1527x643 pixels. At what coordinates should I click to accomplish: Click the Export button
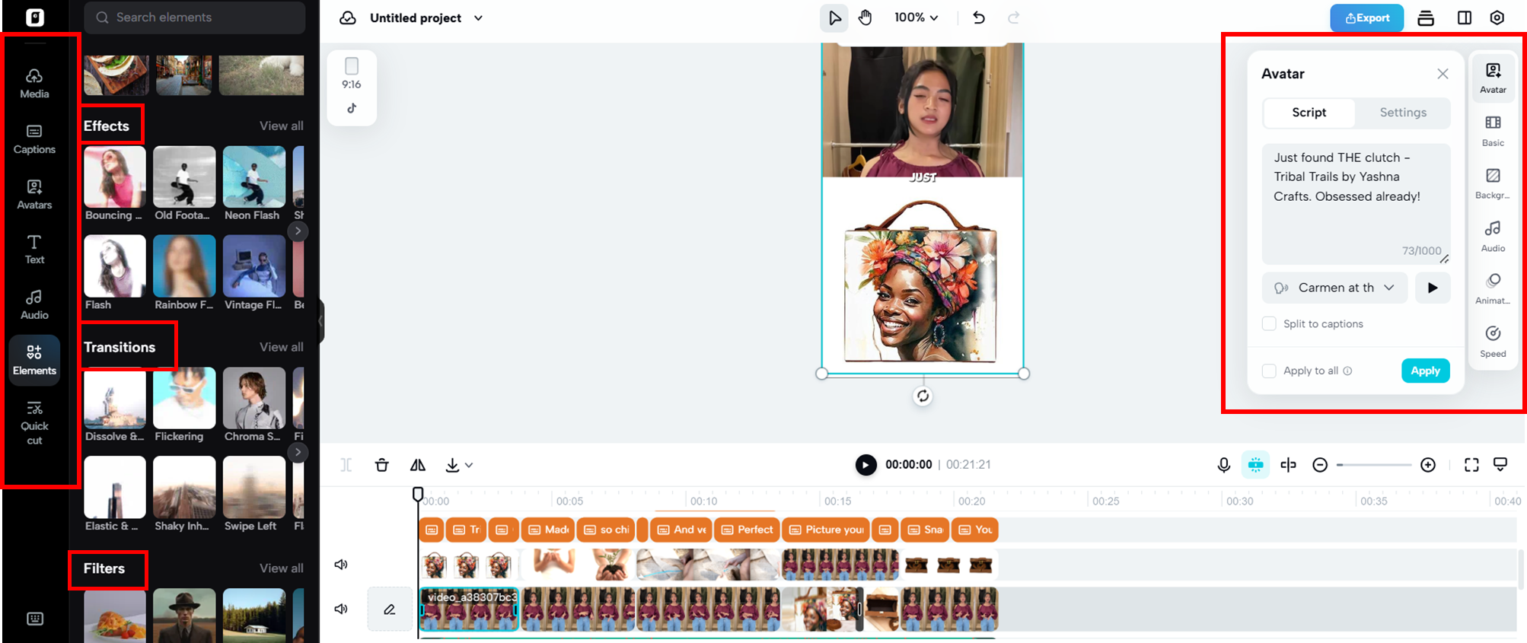pos(1367,18)
